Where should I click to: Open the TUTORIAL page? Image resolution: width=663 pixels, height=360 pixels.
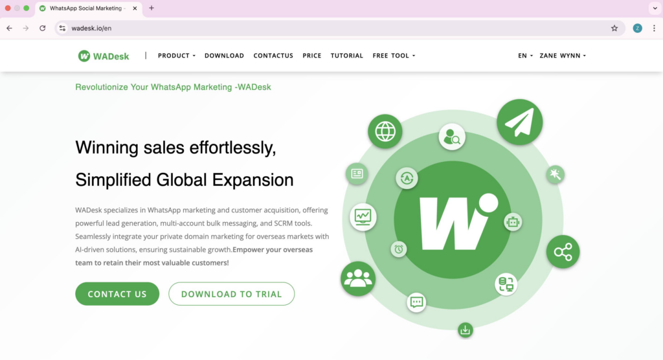pos(347,56)
